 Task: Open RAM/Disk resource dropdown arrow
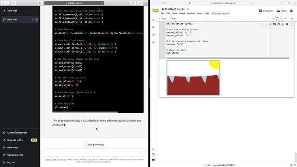coord(286,19)
